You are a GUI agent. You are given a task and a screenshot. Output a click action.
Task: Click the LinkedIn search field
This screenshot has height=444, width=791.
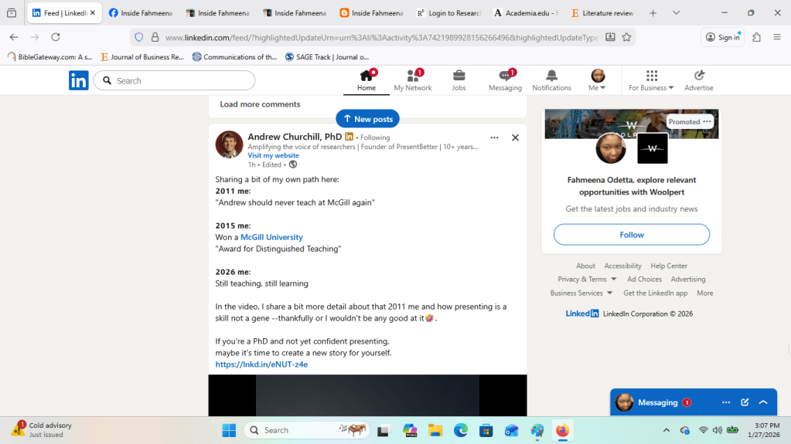coord(175,80)
